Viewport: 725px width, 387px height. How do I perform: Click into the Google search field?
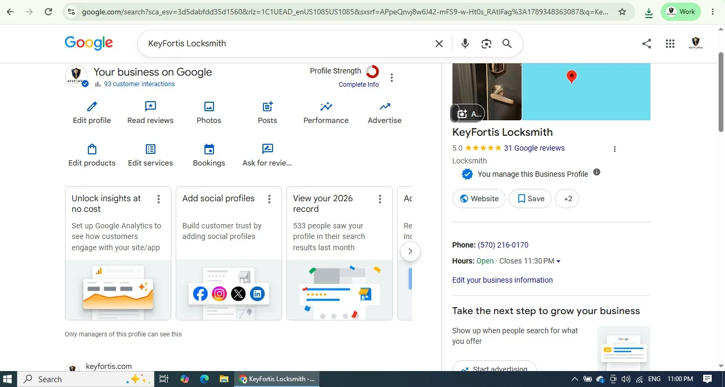(x=287, y=44)
